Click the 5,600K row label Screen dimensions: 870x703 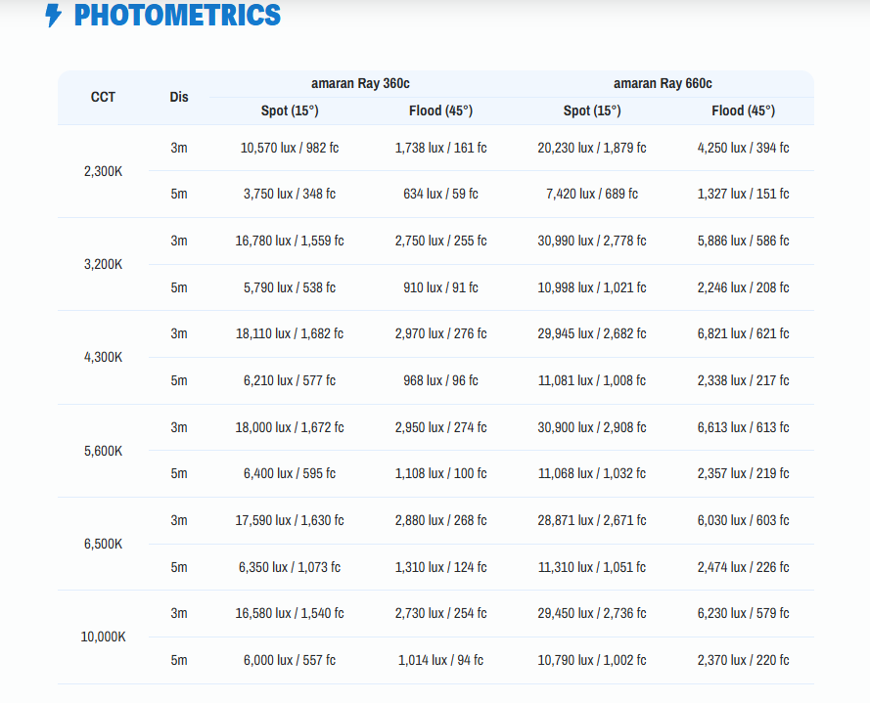103,451
